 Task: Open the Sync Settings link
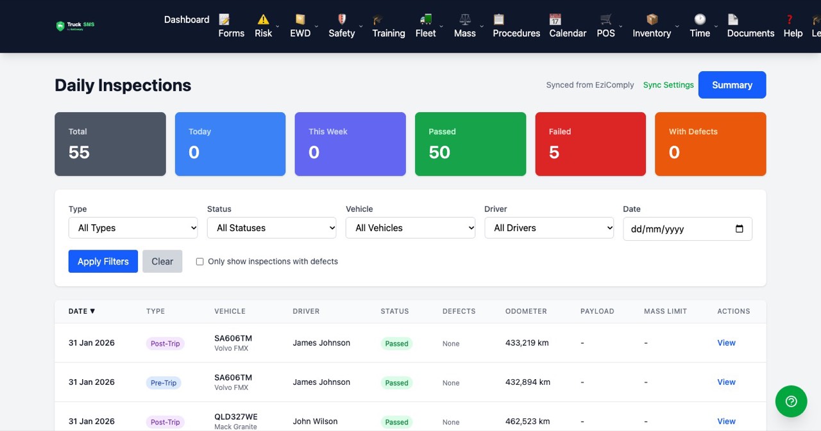tap(668, 85)
